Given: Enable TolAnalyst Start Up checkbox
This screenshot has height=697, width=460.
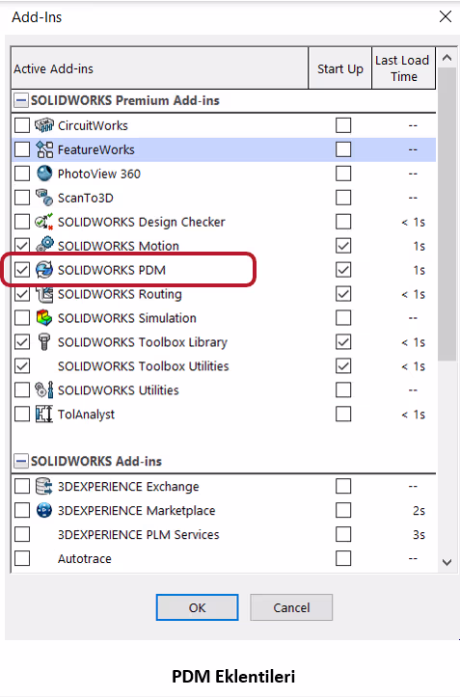Looking at the screenshot, I should pos(343,414).
